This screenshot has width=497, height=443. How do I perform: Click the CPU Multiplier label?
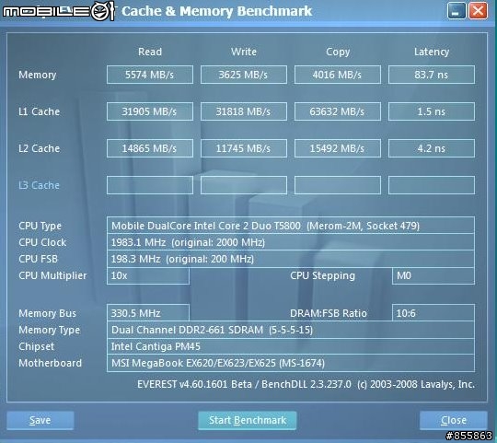52,276
